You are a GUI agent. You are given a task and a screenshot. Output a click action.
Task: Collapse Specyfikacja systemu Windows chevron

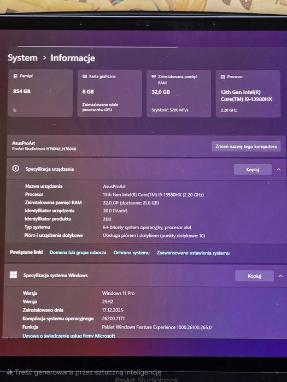pos(280,276)
